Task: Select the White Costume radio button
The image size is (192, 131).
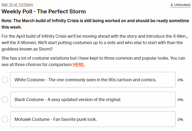Action: coord(5,80)
